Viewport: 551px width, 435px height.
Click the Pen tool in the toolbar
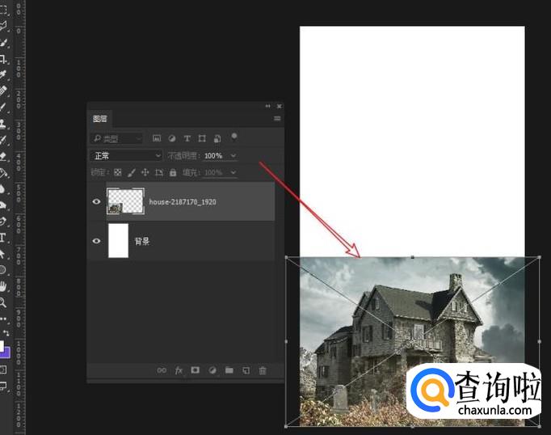tap(2, 222)
